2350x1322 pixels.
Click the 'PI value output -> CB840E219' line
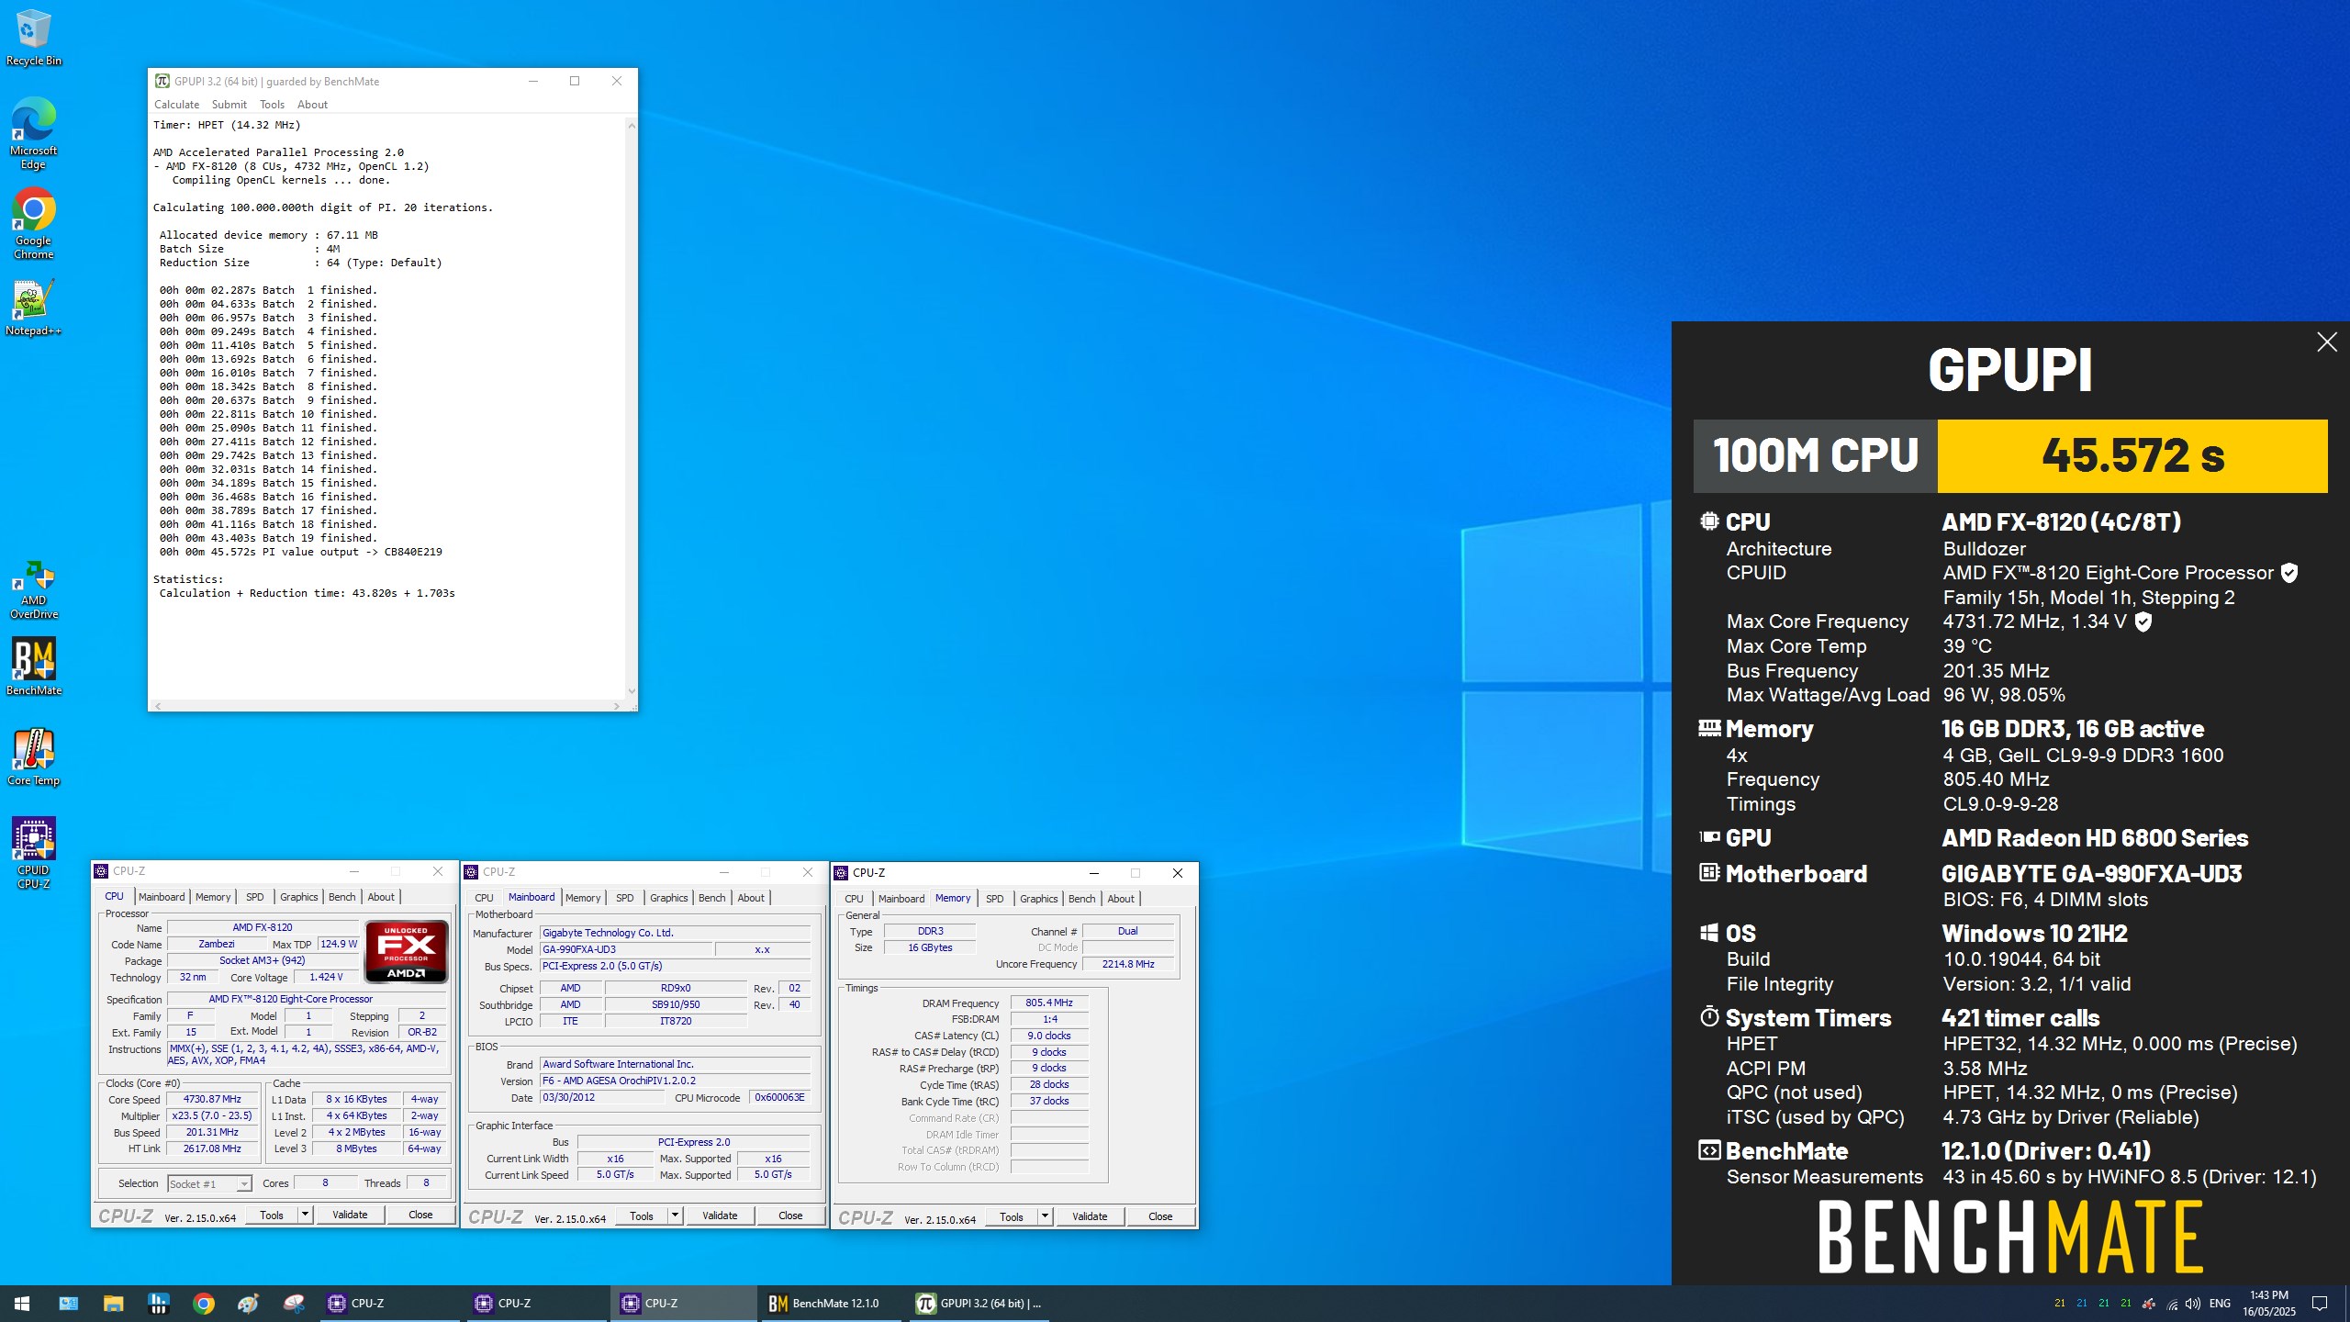pyautogui.click(x=352, y=552)
